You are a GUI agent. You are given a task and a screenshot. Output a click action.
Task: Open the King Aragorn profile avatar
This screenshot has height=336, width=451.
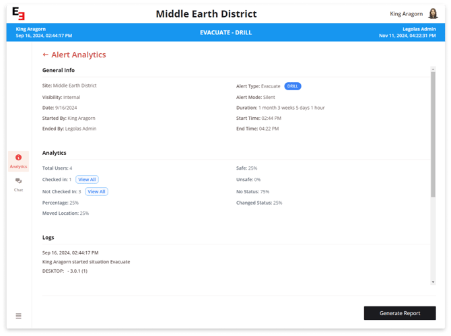point(433,13)
